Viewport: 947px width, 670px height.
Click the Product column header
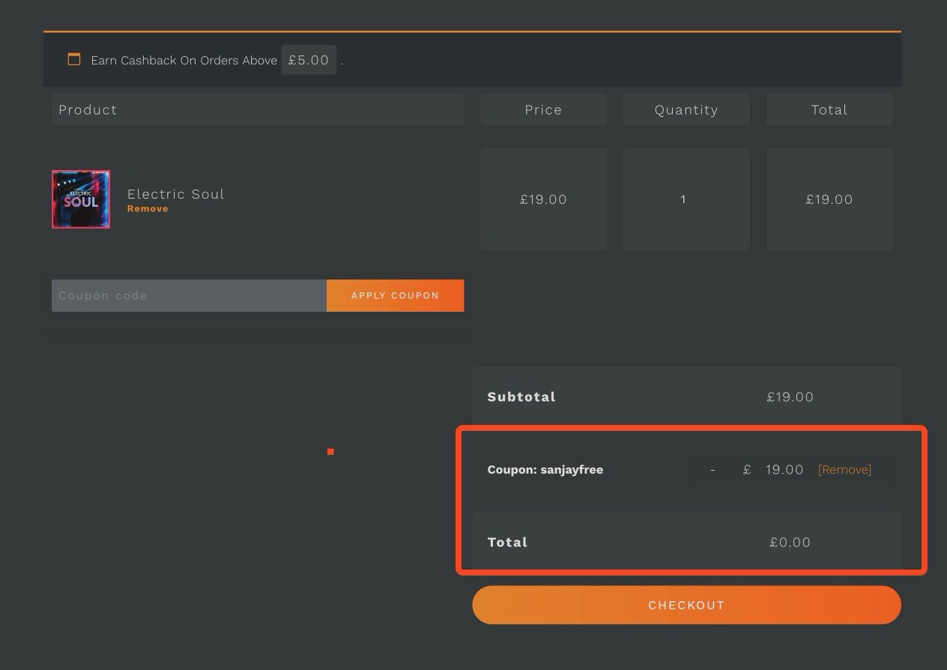[257, 109]
